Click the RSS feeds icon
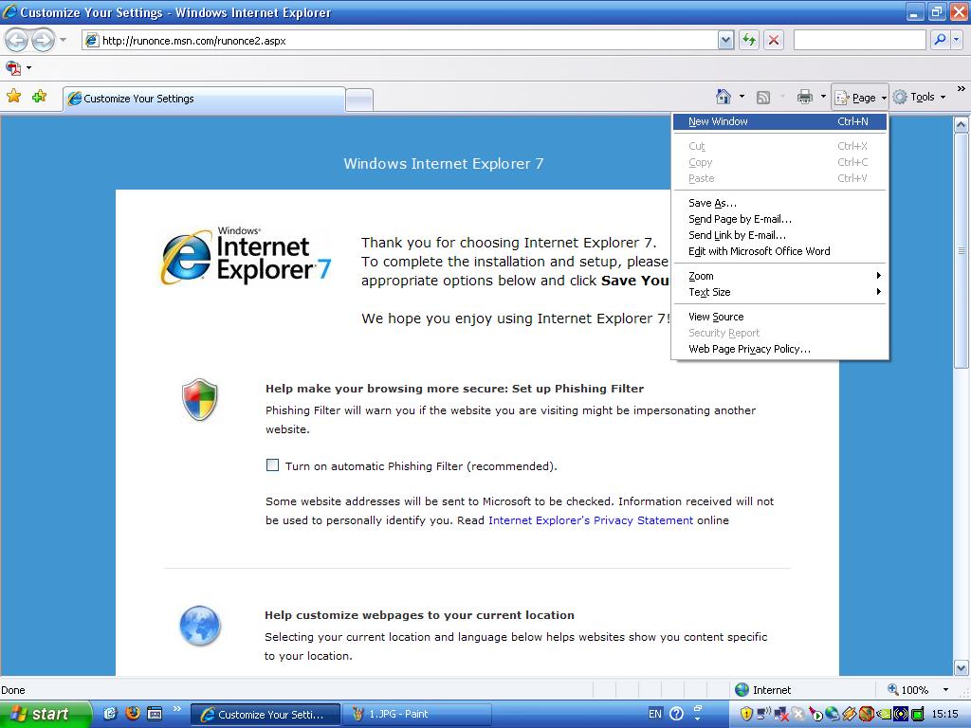 763,98
